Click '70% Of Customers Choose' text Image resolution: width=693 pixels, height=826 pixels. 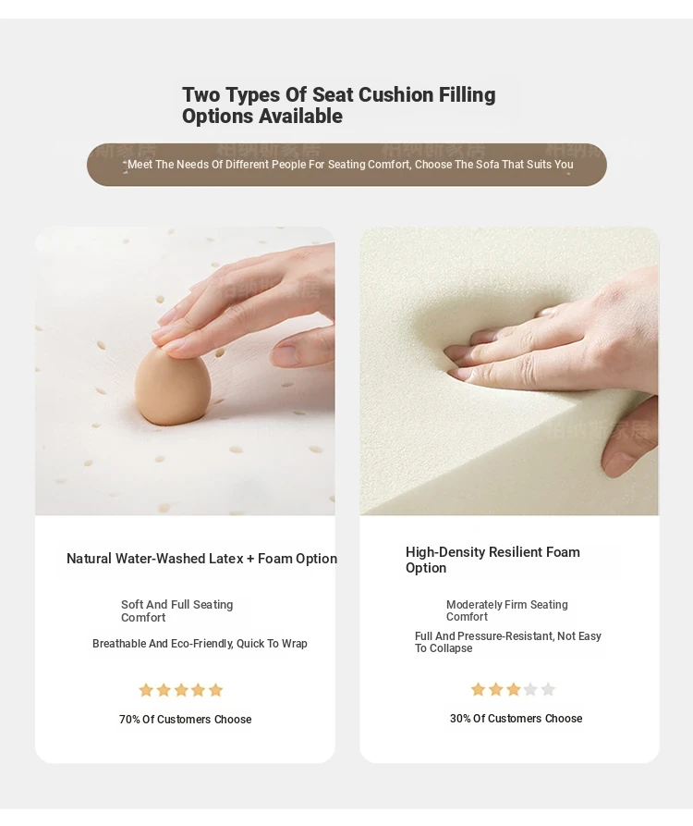(x=185, y=719)
